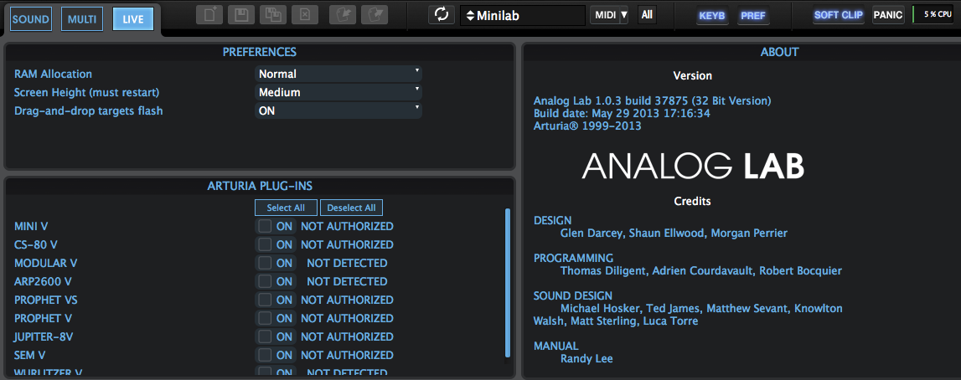The image size is (961, 380).
Task: Click the PROGRAMMING credits heading
Action: [x=573, y=259]
